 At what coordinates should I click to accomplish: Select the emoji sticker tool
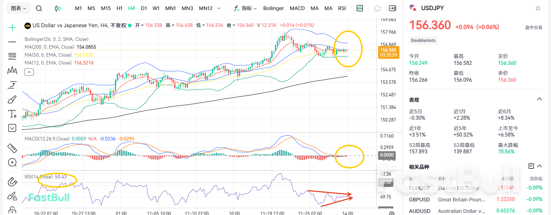12,128
